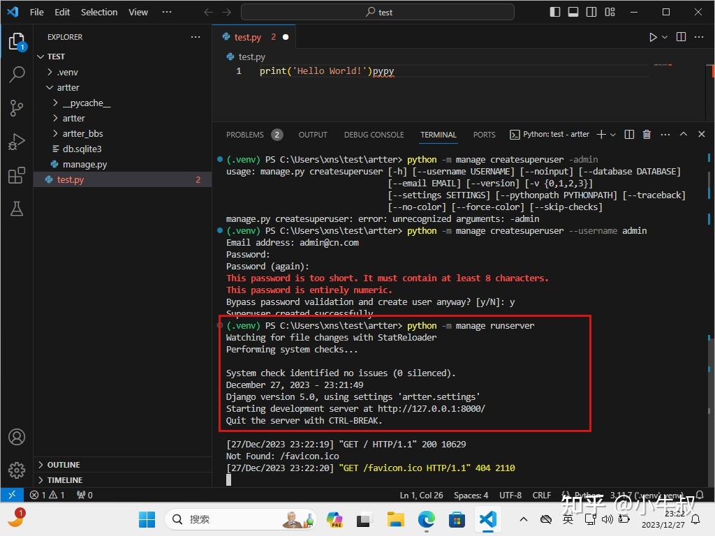Open the File menu
The height and width of the screenshot is (536, 715).
tap(36, 12)
